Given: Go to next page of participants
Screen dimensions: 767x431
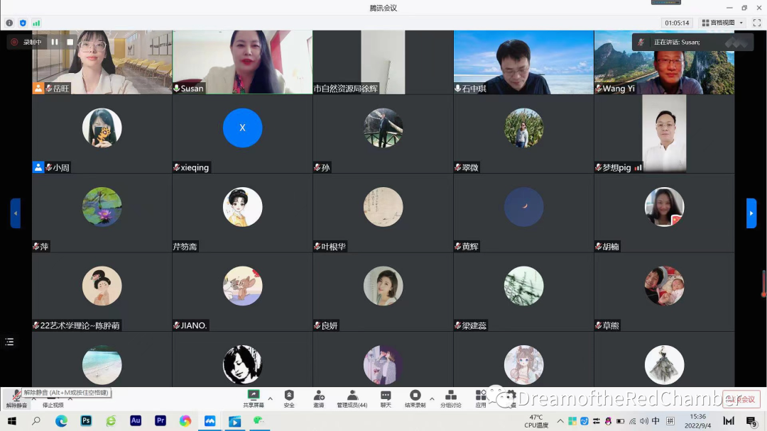Looking at the screenshot, I should click(x=751, y=213).
